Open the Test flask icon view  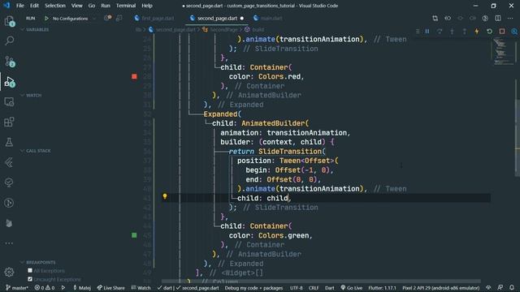point(9,142)
